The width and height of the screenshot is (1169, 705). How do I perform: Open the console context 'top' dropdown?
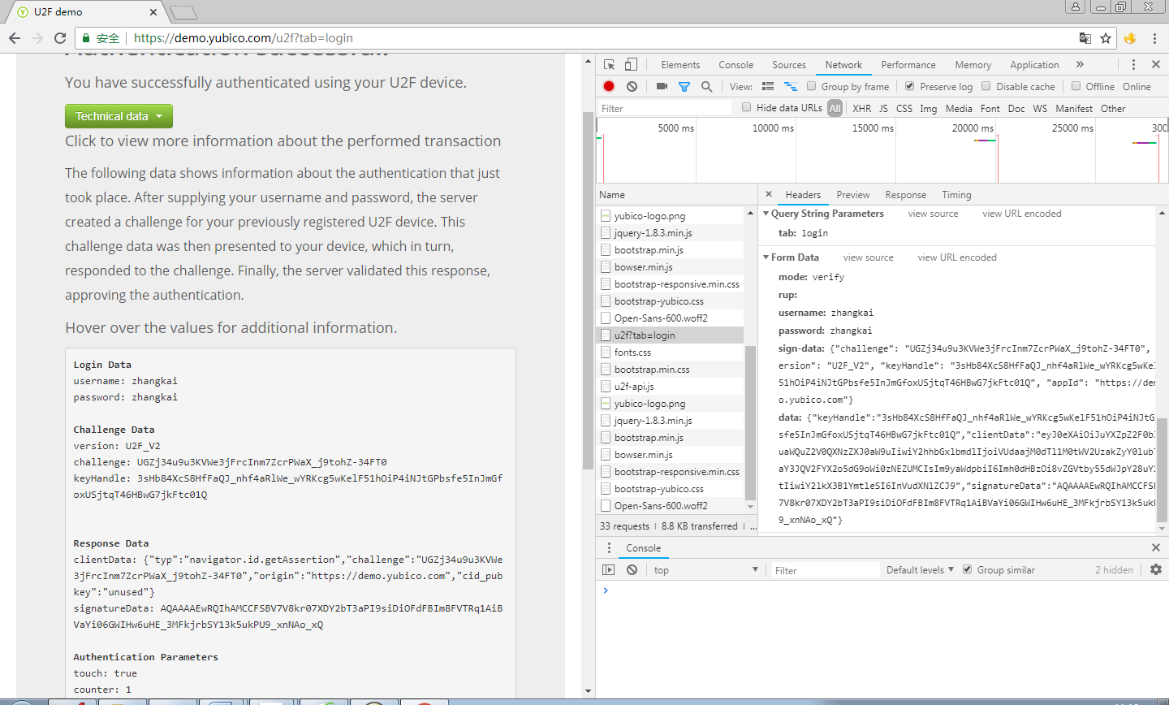(x=705, y=570)
